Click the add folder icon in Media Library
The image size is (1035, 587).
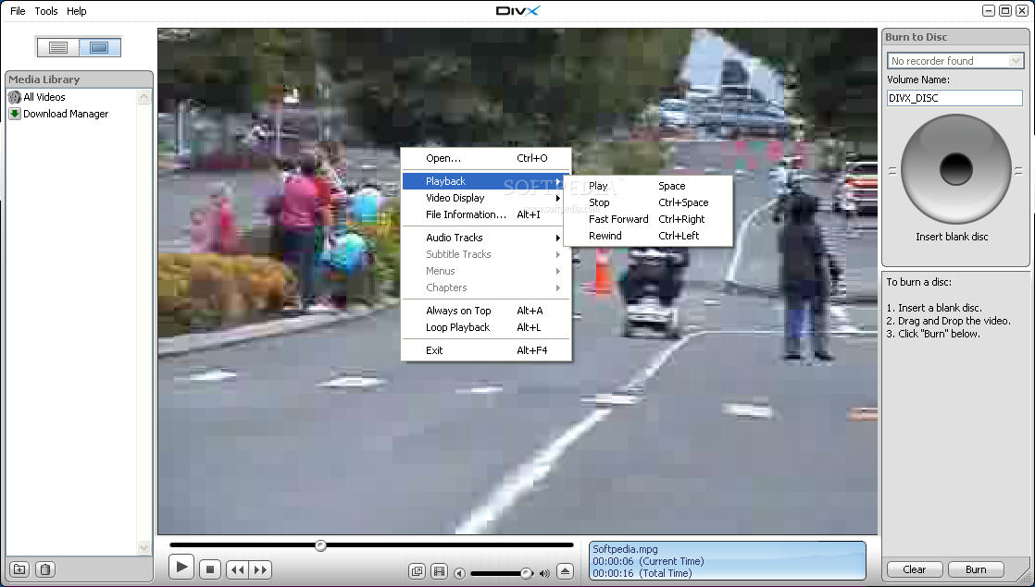point(19,569)
